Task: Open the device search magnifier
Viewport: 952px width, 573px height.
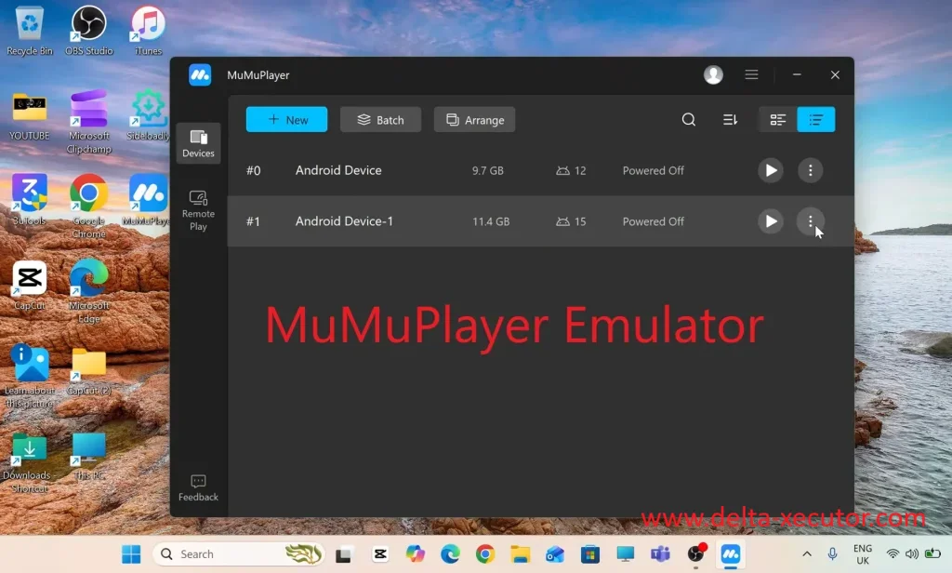Action: tap(689, 120)
